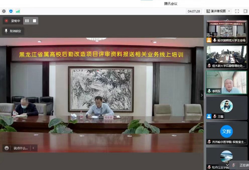Select 李尚东's video thumbnail
249x170 pixels.
[x=226, y=82]
